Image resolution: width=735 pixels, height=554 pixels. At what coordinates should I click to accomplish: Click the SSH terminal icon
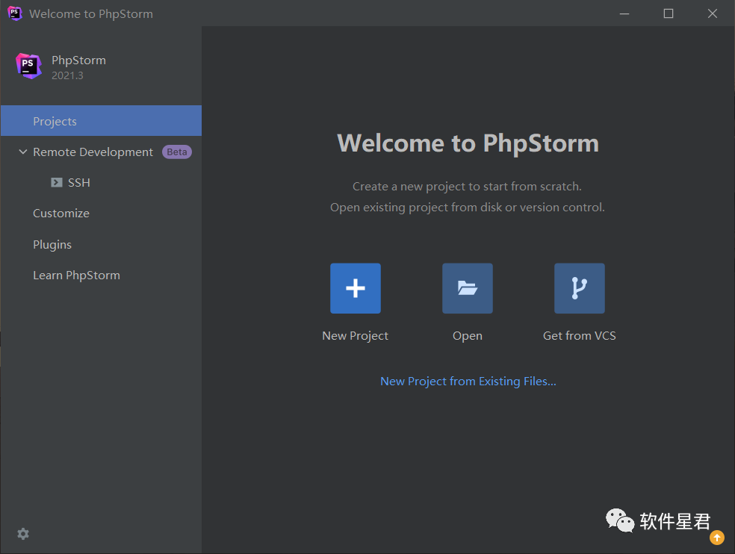click(x=57, y=182)
